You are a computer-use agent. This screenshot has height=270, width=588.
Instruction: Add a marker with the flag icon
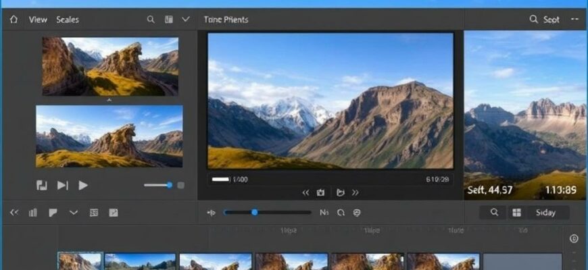[53, 213]
